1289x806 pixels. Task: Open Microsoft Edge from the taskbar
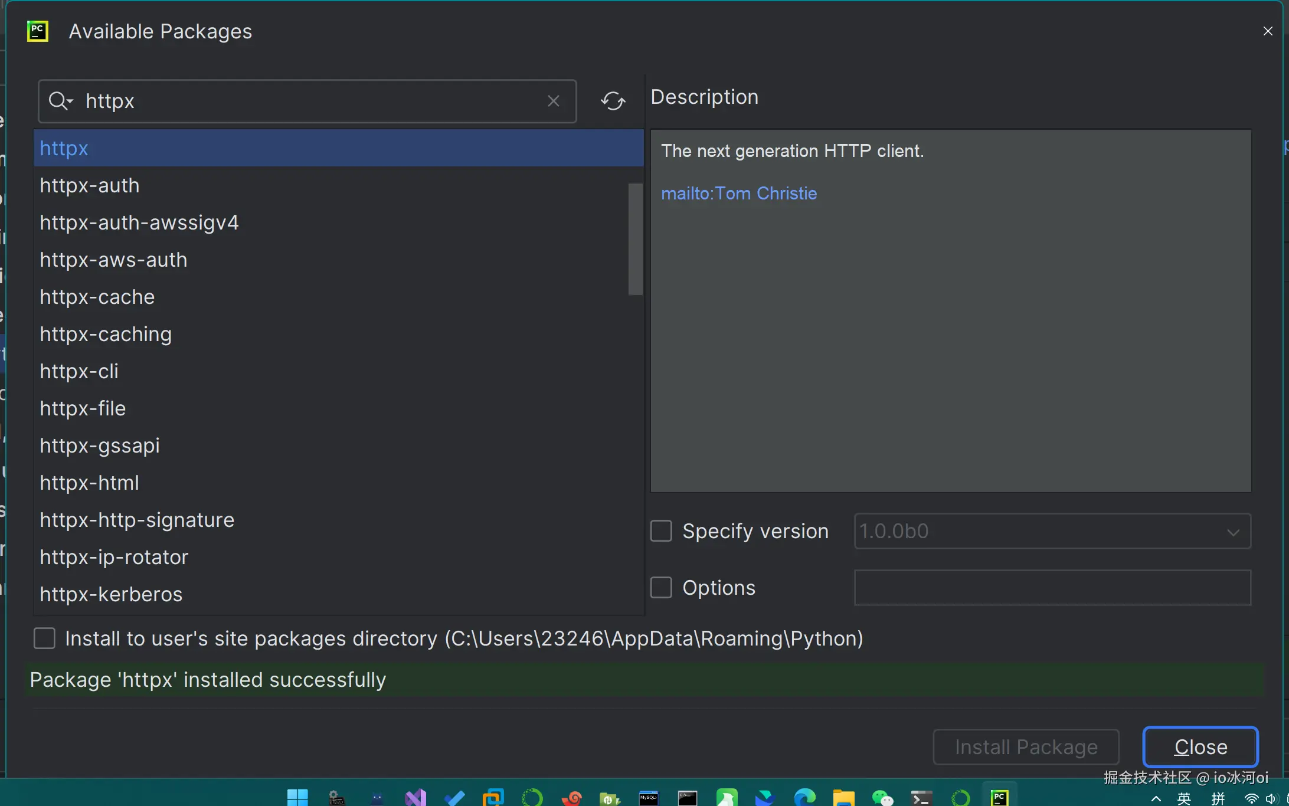pos(804,797)
